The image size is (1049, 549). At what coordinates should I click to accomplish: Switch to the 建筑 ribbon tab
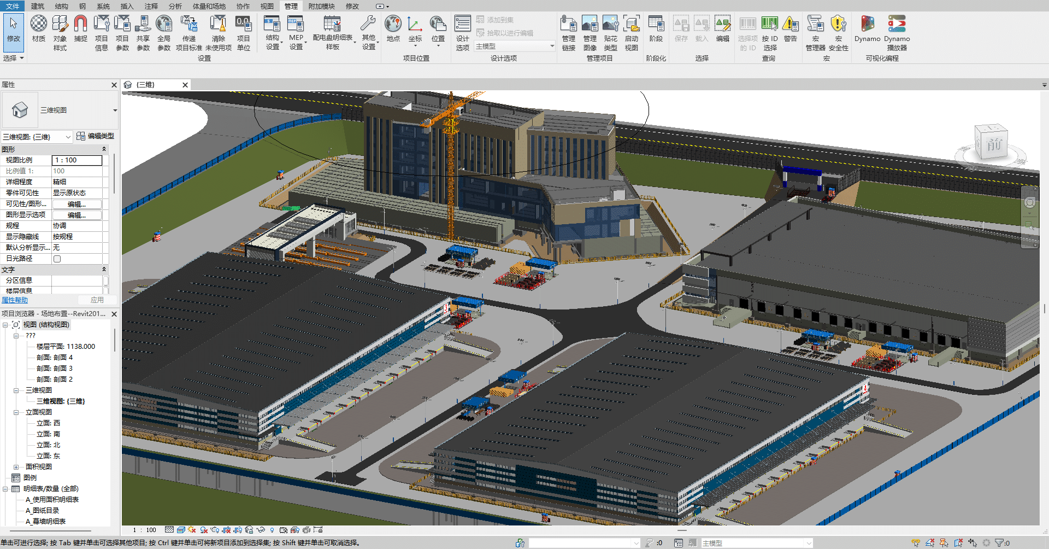coord(37,6)
